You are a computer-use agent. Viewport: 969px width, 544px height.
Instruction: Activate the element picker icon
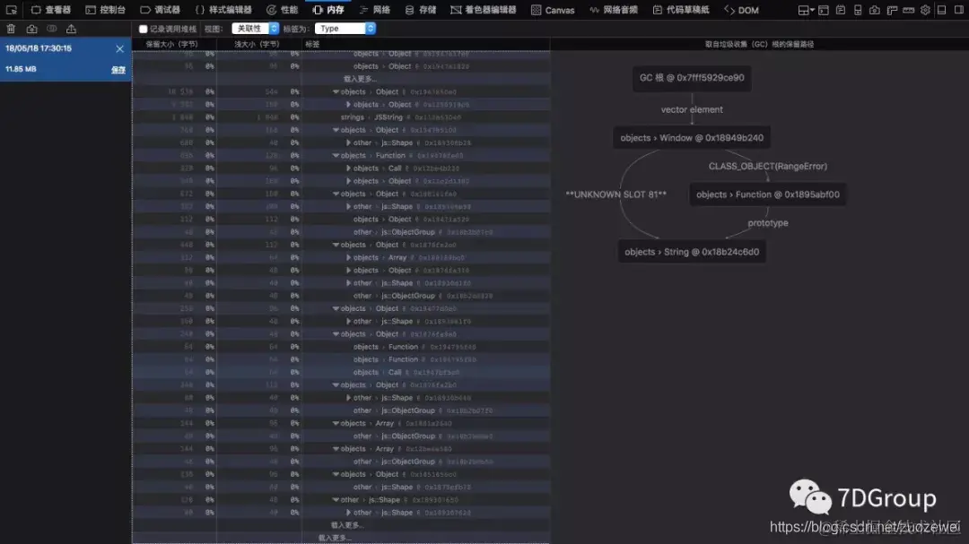tap(11, 10)
